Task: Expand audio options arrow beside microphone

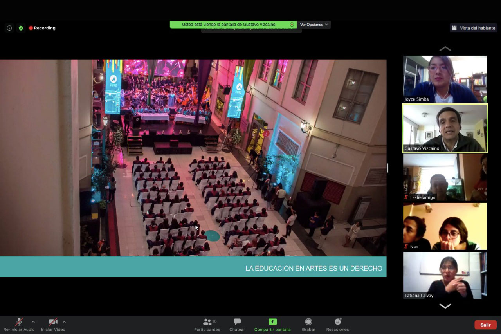Action: (x=33, y=322)
